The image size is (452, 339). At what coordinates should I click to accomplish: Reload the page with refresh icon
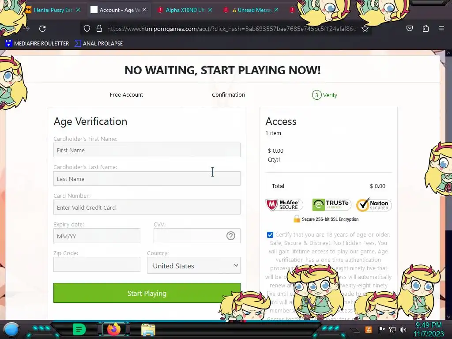[x=42, y=29]
